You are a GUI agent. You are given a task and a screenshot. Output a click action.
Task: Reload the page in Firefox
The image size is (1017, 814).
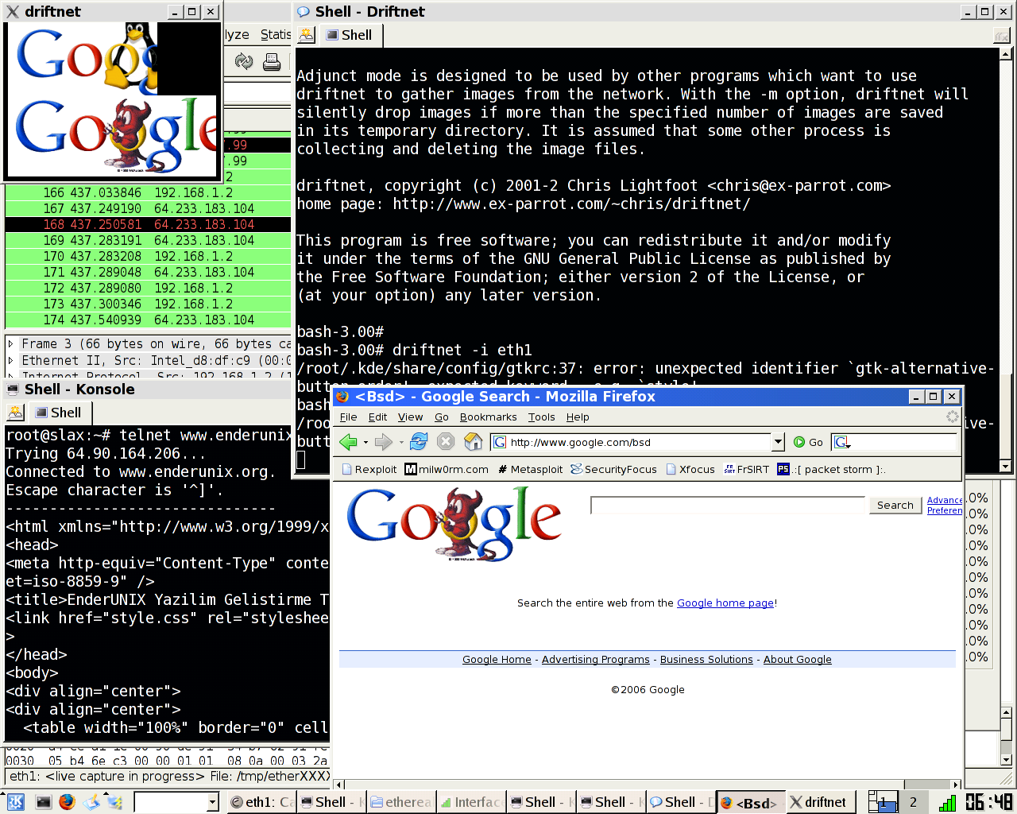[x=419, y=442]
